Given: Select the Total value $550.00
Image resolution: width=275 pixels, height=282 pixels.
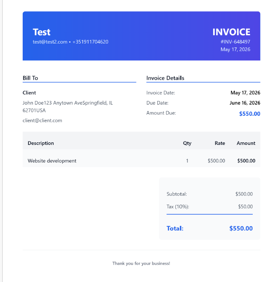Looking at the screenshot, I should (241, 228).
